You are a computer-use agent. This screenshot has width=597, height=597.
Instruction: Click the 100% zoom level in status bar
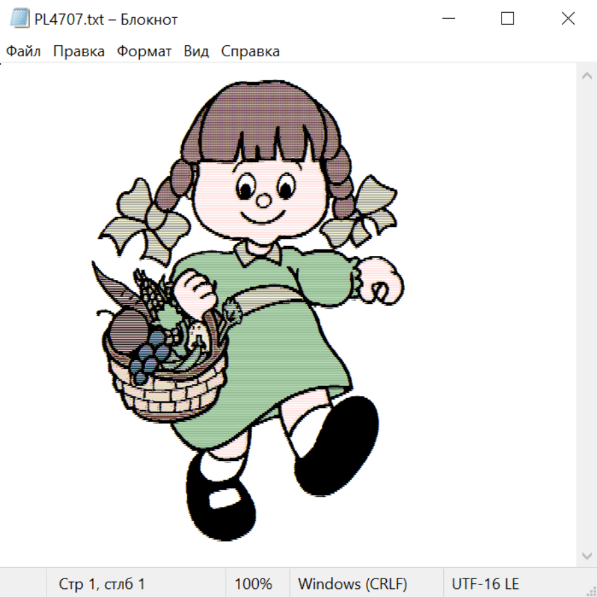click(x=253, y=584)
